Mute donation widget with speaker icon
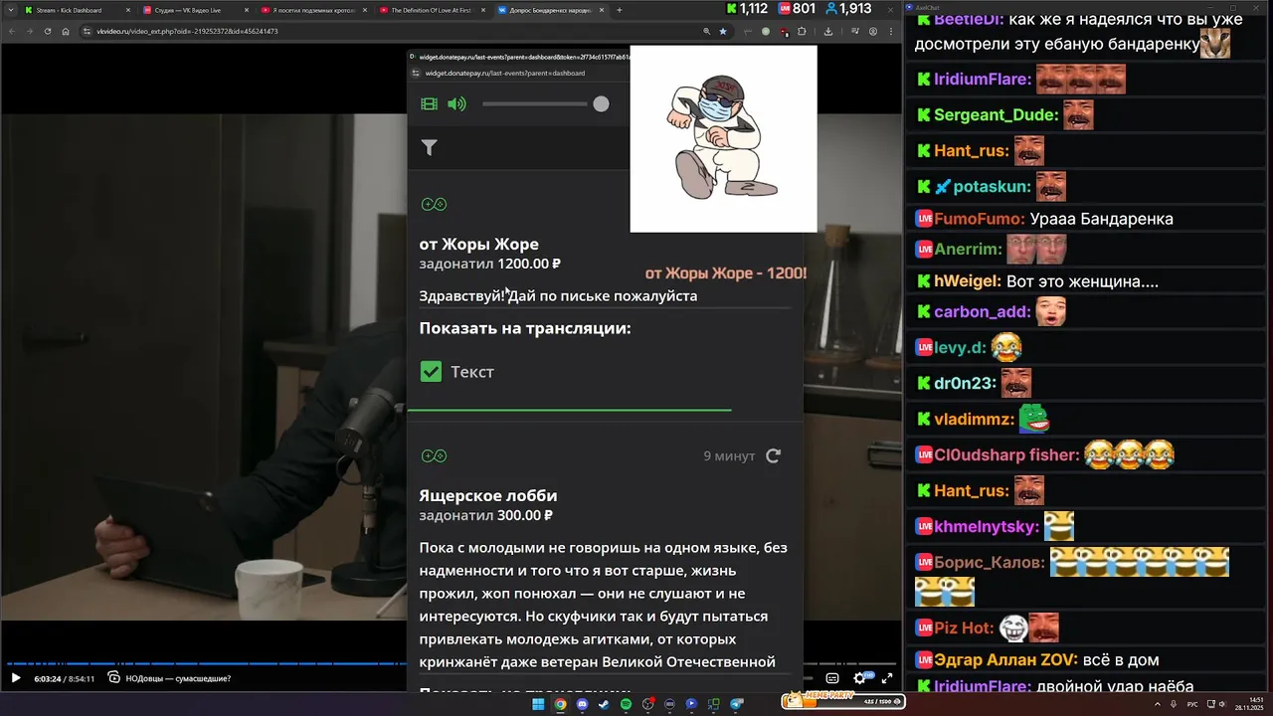Image resolution: width=1273 pixels, height=716 pixels. [x=456, y=103]
